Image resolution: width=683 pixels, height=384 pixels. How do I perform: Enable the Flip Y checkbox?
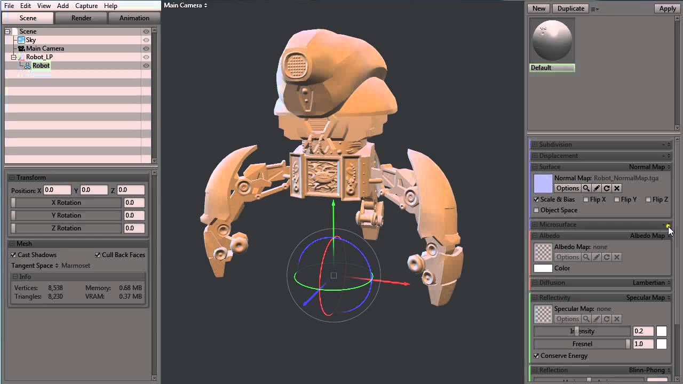coord(617,199)
